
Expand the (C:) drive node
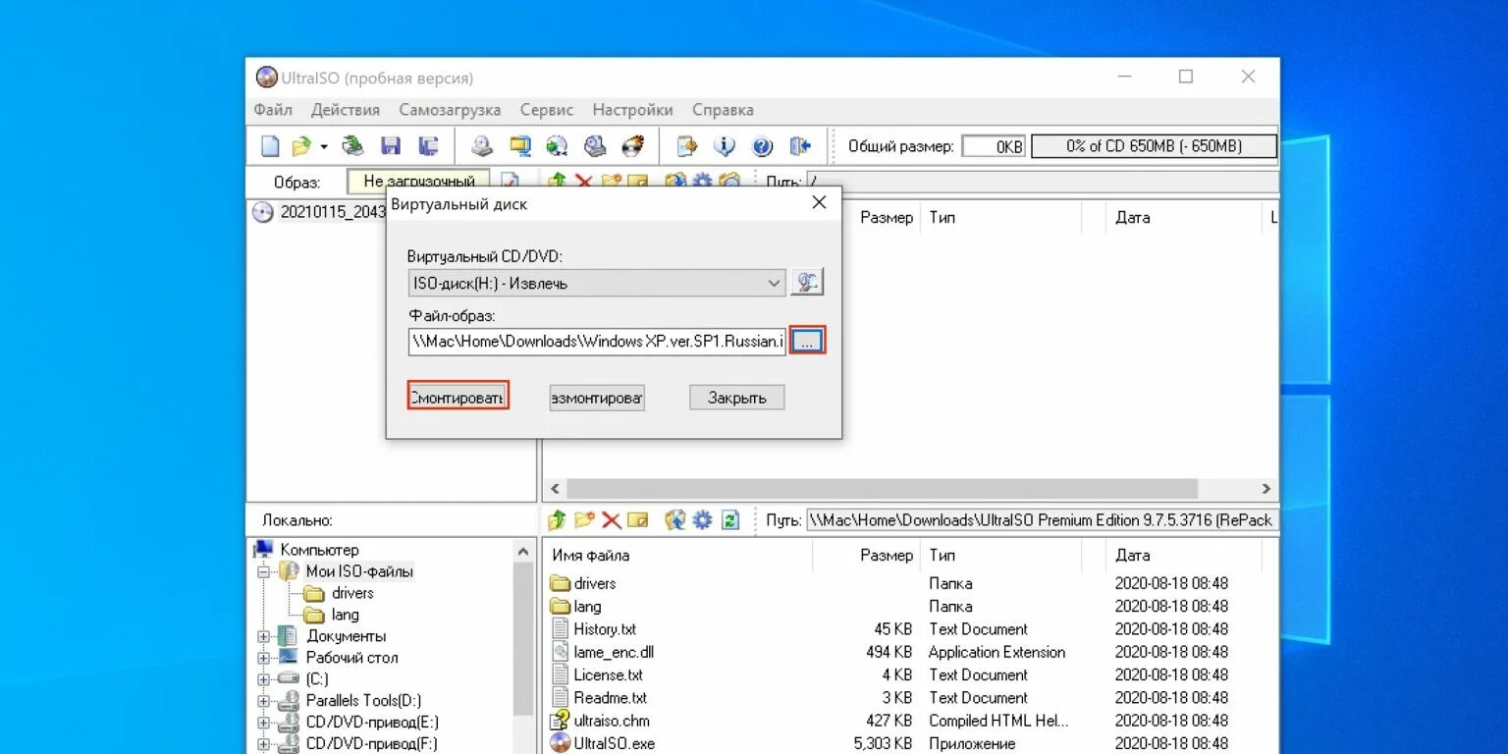click(263, 679)
